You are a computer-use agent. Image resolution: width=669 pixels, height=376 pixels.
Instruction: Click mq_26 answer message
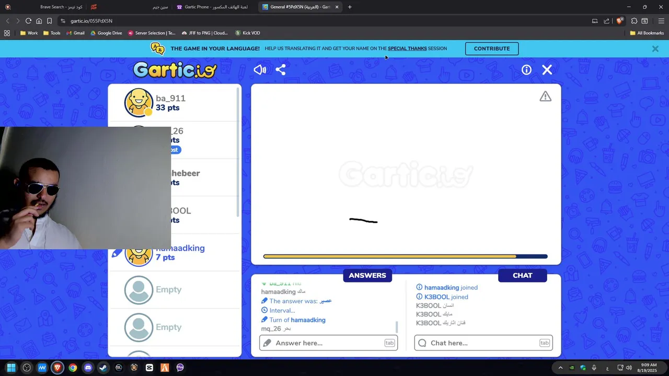(x=276, y=329)
